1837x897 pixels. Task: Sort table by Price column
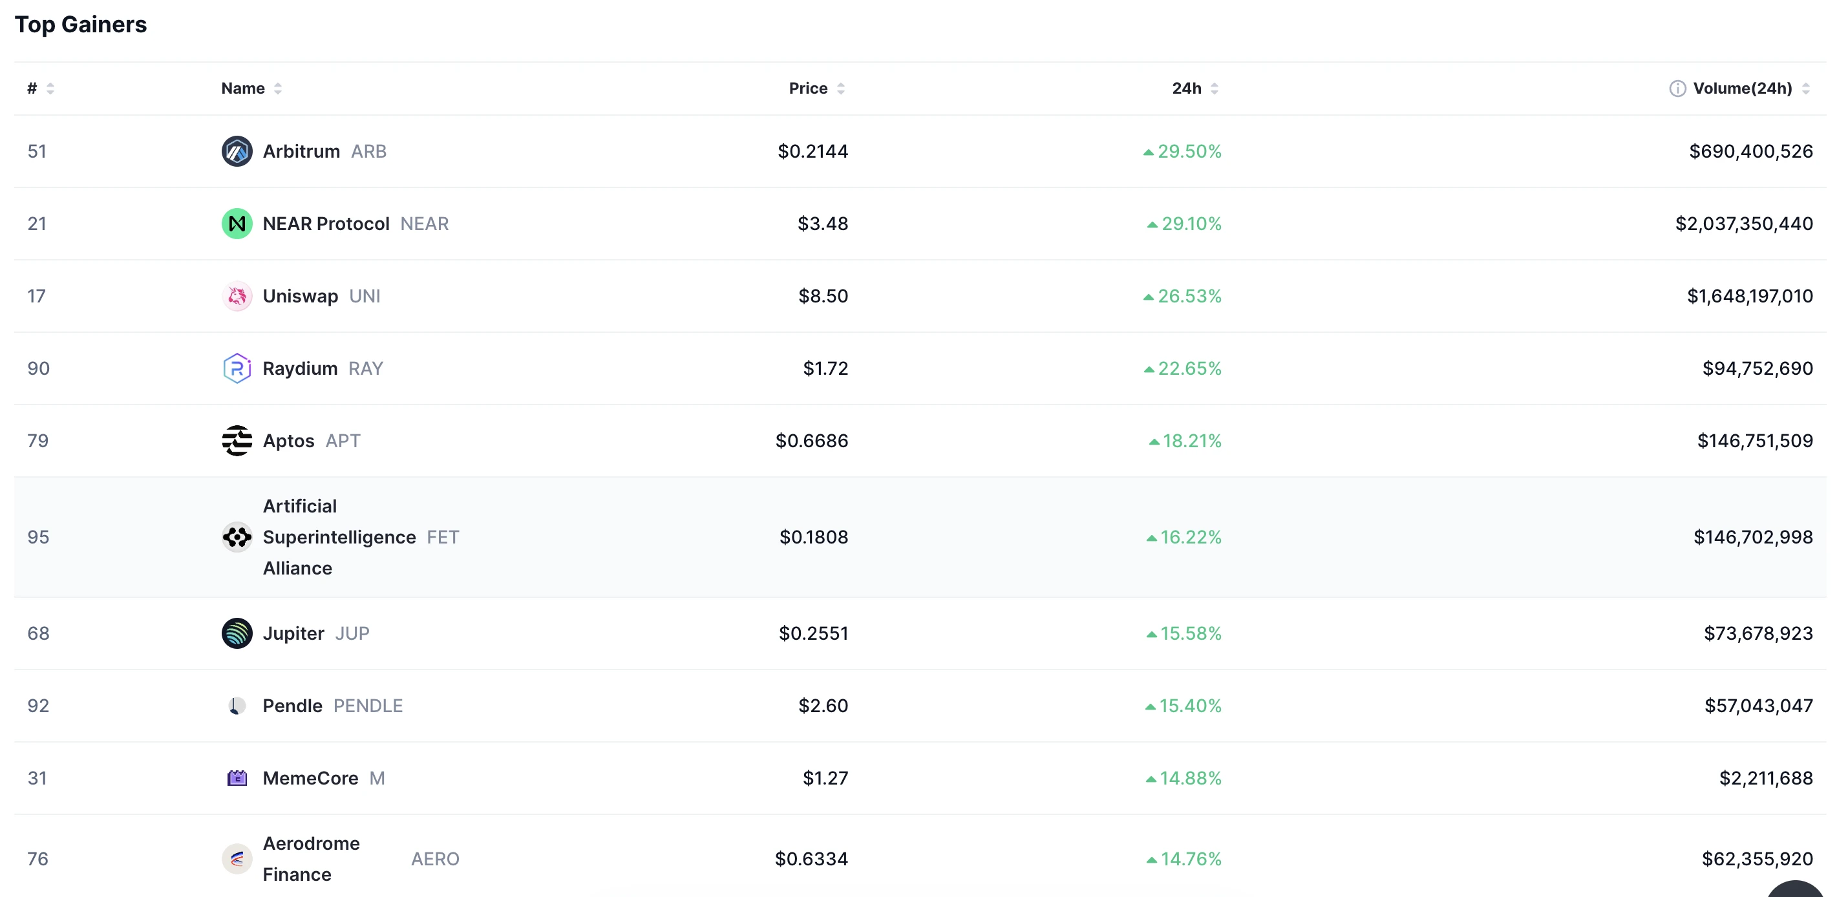[x=817, y=89]
